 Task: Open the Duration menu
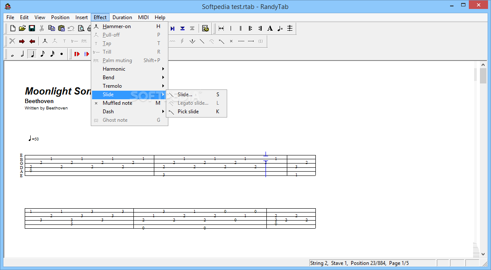tap(122, 17)
